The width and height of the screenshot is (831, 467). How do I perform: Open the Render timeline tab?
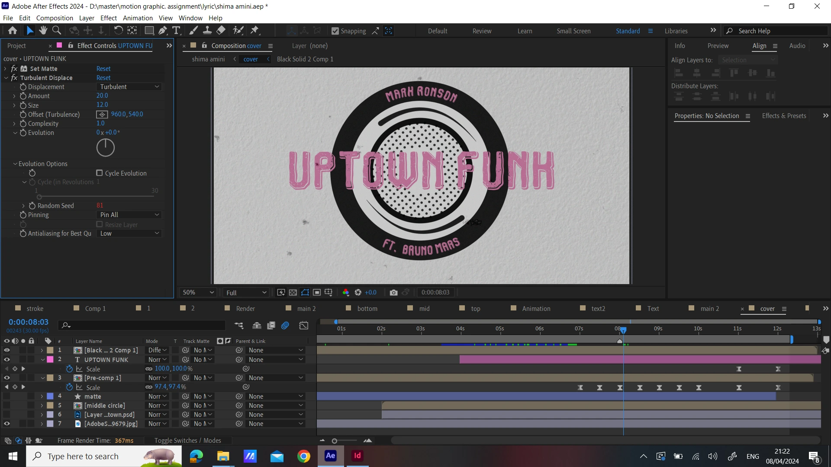pos(245,309)
